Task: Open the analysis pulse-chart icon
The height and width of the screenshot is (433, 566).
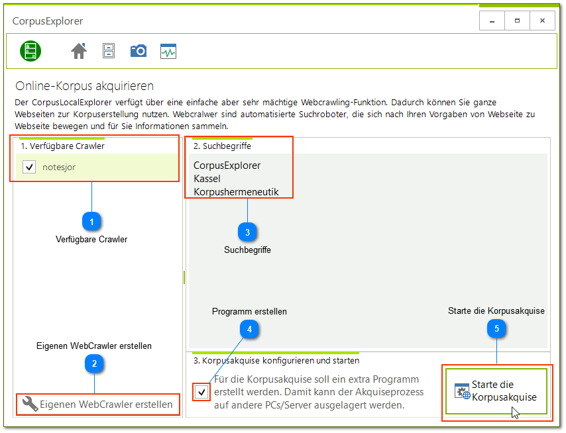Action: tap(168, 51)
